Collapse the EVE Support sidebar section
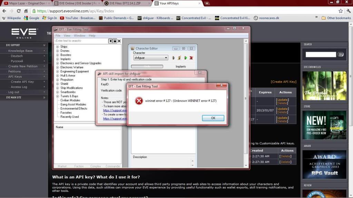353x198 pixels. click(x=44, y=45)
